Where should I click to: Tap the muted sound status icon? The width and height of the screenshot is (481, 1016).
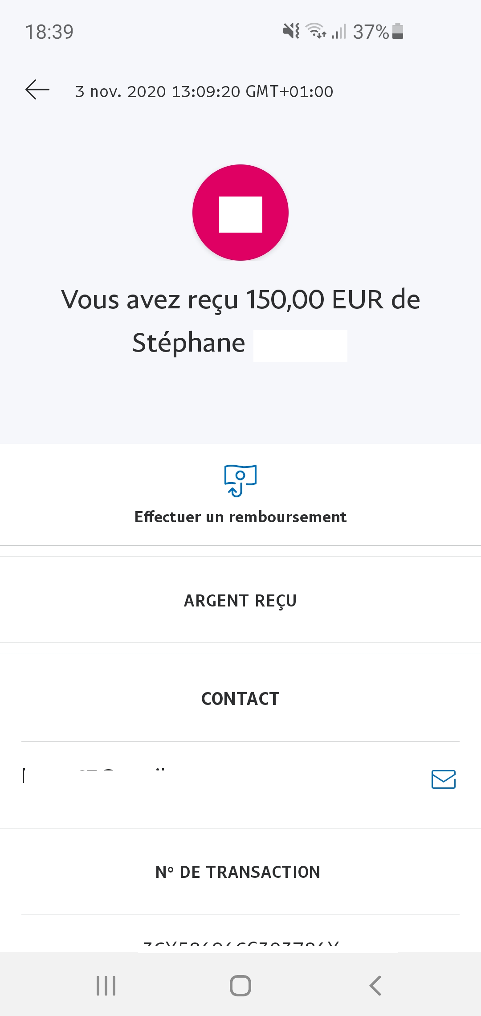291,31
